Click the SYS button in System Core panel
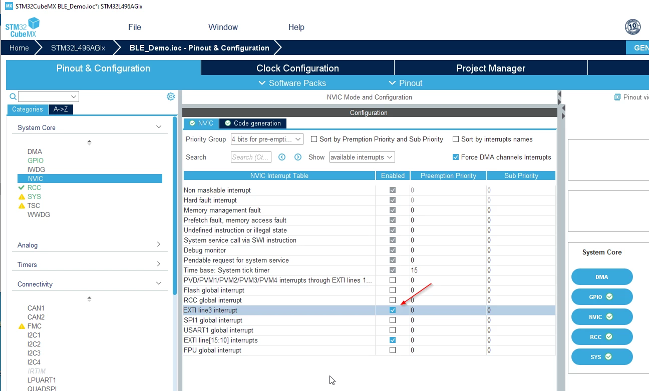 pyautogui.click(x=602, y=356)
